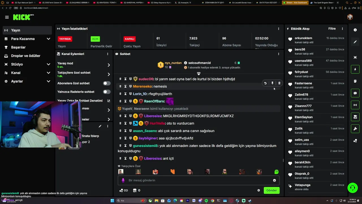
Task: Switch to The Spell Brigade Steam browser tab
Action: [322, 3]
